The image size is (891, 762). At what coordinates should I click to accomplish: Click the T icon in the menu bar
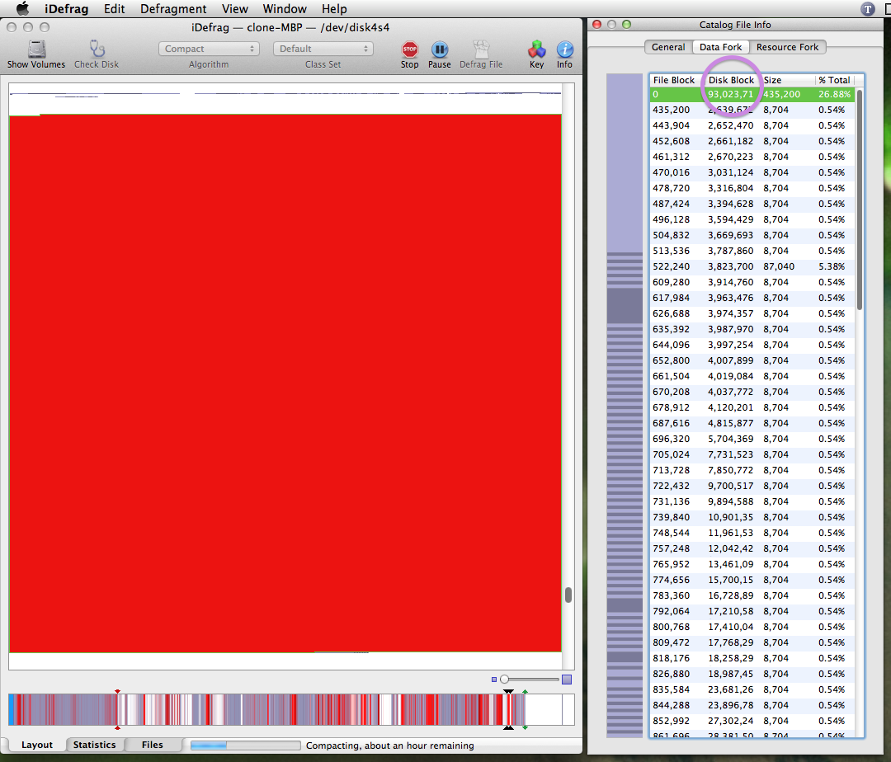(x=867, y=8)
